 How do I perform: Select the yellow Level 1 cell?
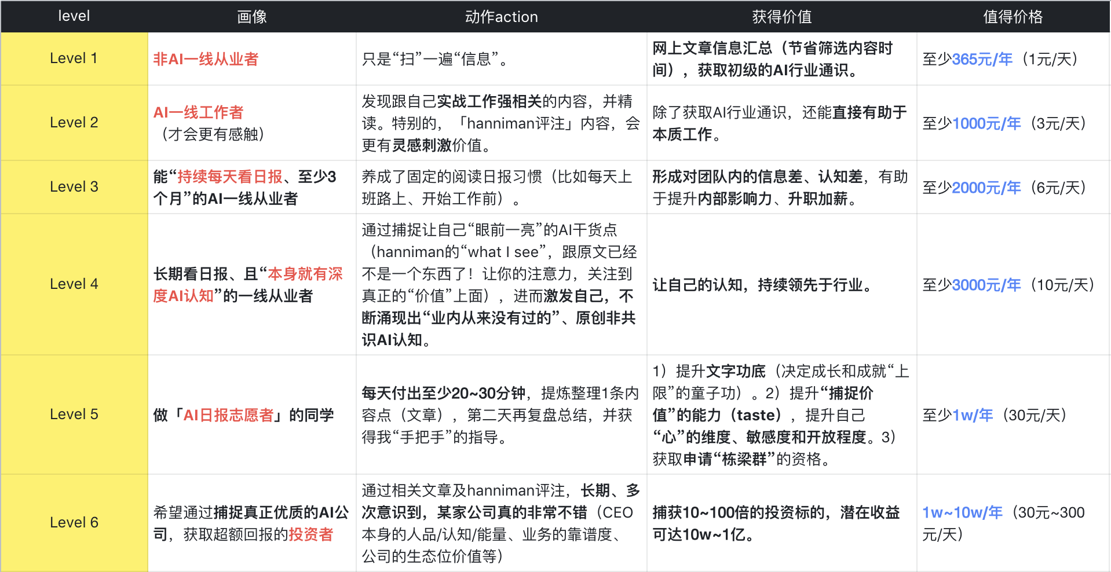74,58
